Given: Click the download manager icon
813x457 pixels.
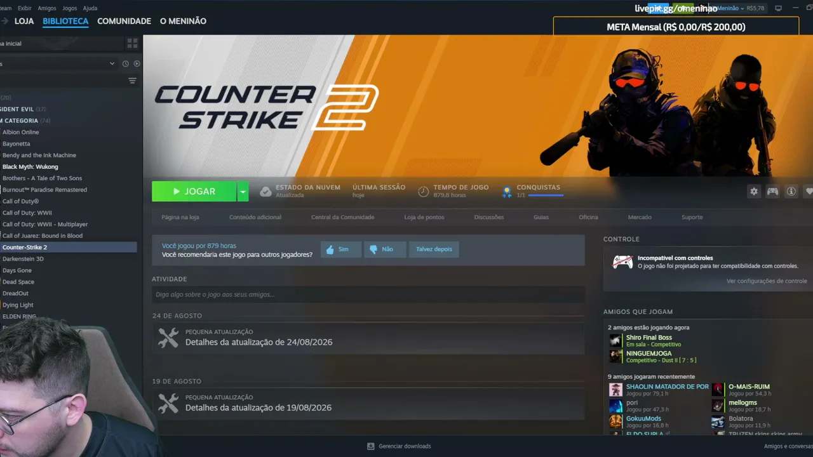Looking at the screenshot, I should 371,446.
